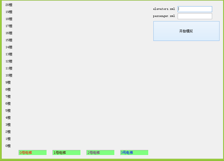The width and height of the screenshot is (224, 161).
Task: Click the 18楼 floor label
Action: (x=9, y=19)
